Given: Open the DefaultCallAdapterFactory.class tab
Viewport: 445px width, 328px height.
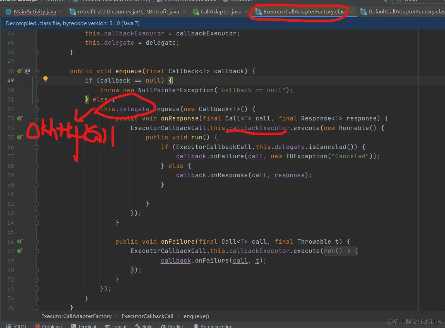Looking at the screenshot, I should click(x=406, y=12).
